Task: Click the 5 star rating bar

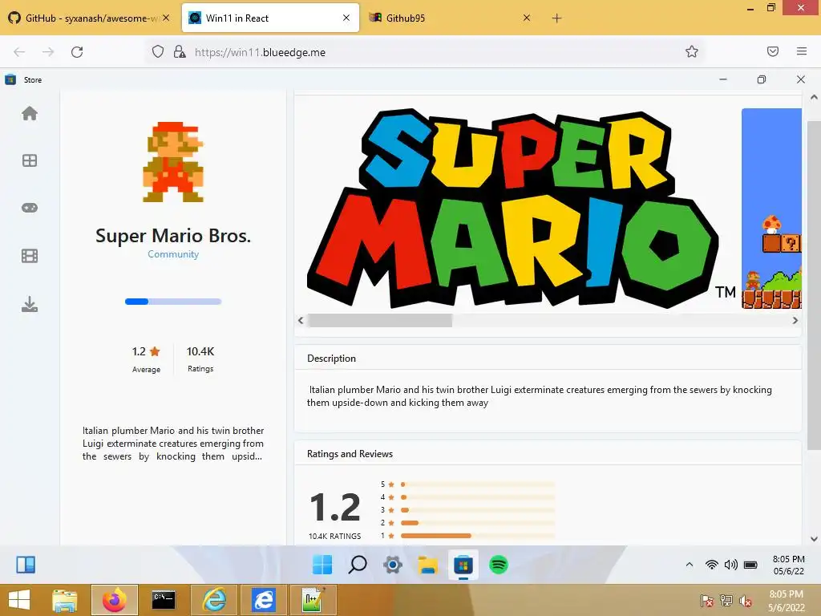Action: [x=478, y=484]
